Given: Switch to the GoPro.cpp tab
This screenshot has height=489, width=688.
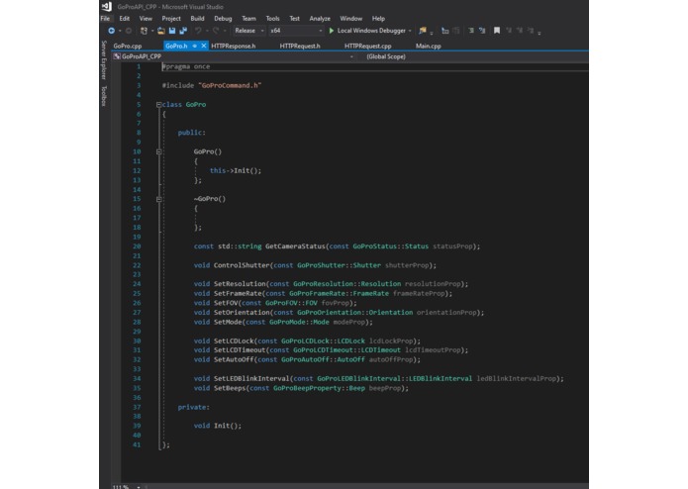Looking at the screenshot, I should point(128,46).
